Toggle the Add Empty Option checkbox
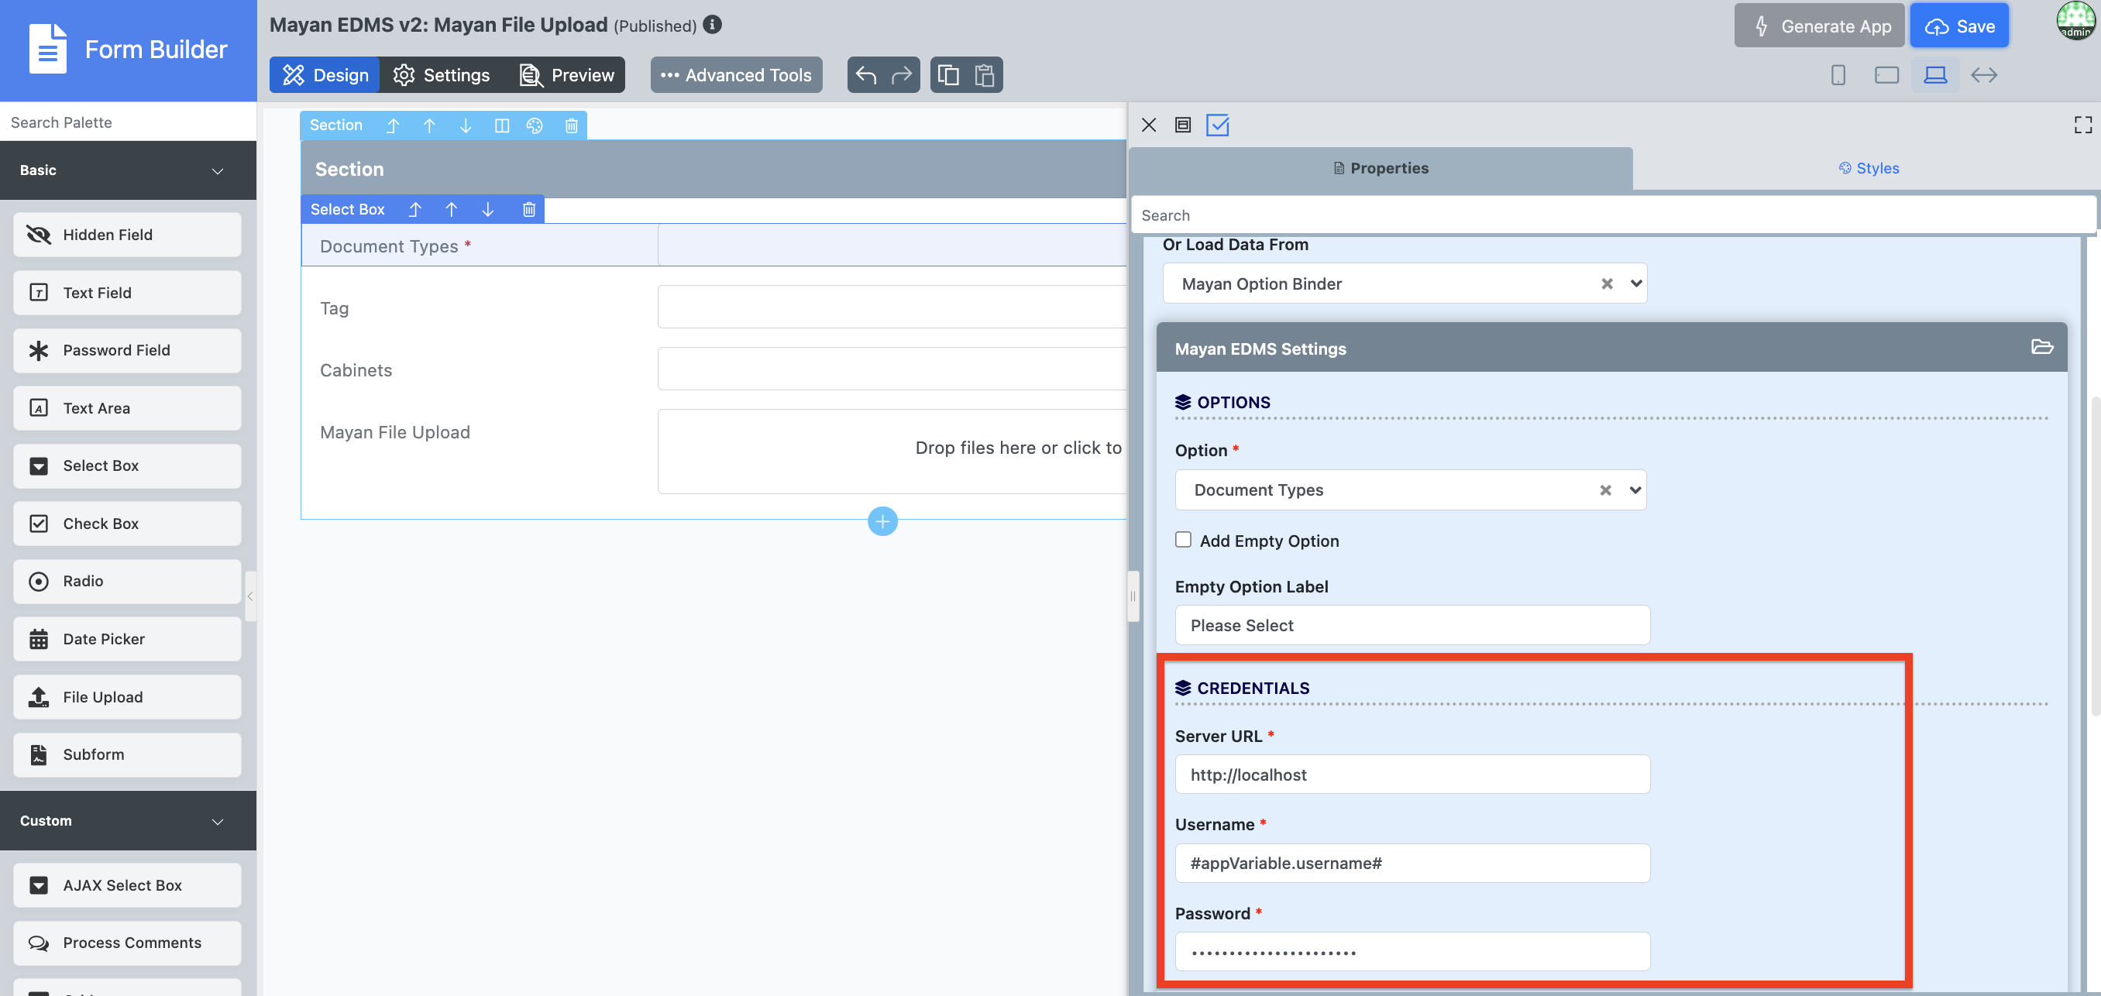This screenshot has height=996, width=2101. click(1183, 540)
